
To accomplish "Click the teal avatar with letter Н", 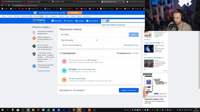I will tap(64, 71).
